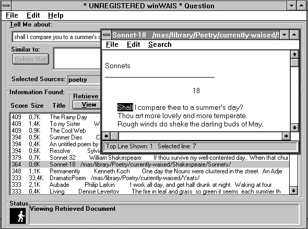This screenshot has width=308, height=229.
Task: Select the highlighted Sonnet-18 result row
Action: (x=150, y=164)
